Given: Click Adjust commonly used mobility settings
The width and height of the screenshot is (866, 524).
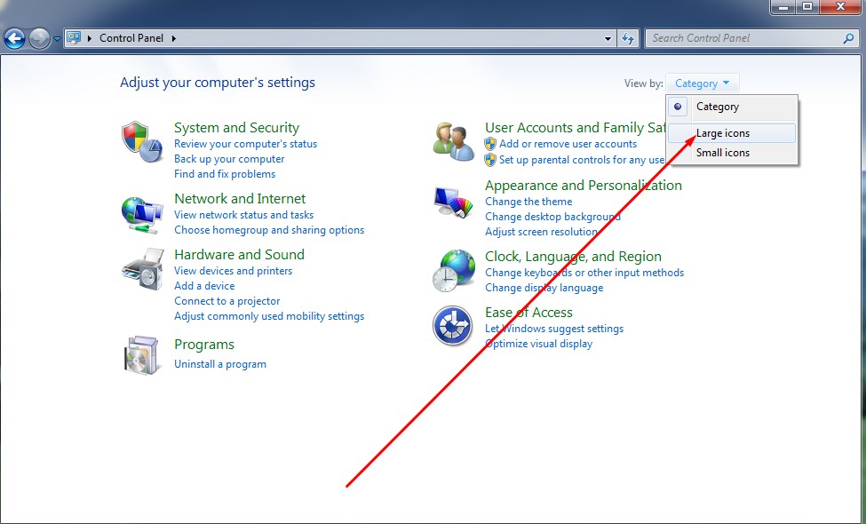Looking at the screenshot, I should 269,316.
